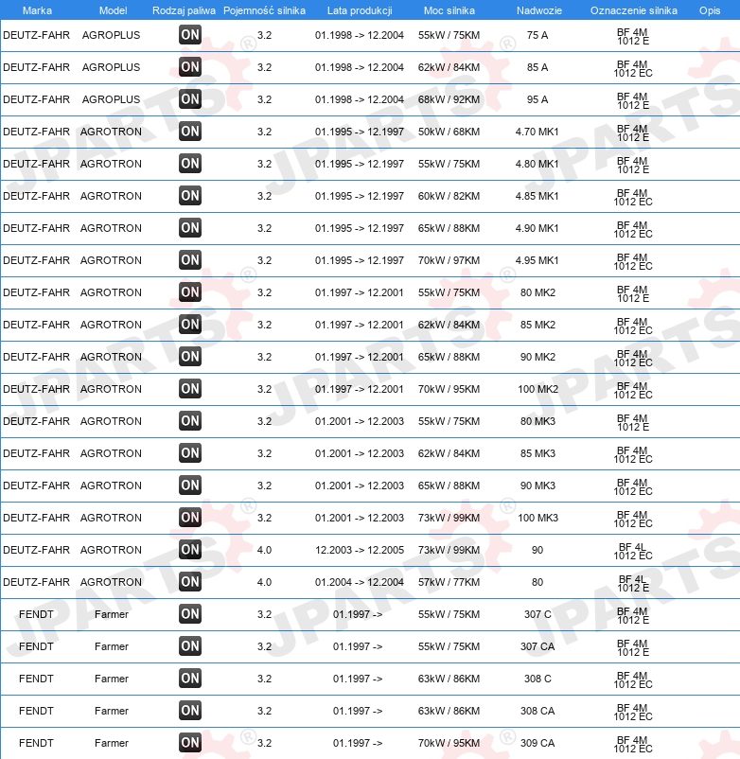Viewport: 740px width, 759px height.
Task: Click Oznaczenie silnika column header
Action: 633,10
